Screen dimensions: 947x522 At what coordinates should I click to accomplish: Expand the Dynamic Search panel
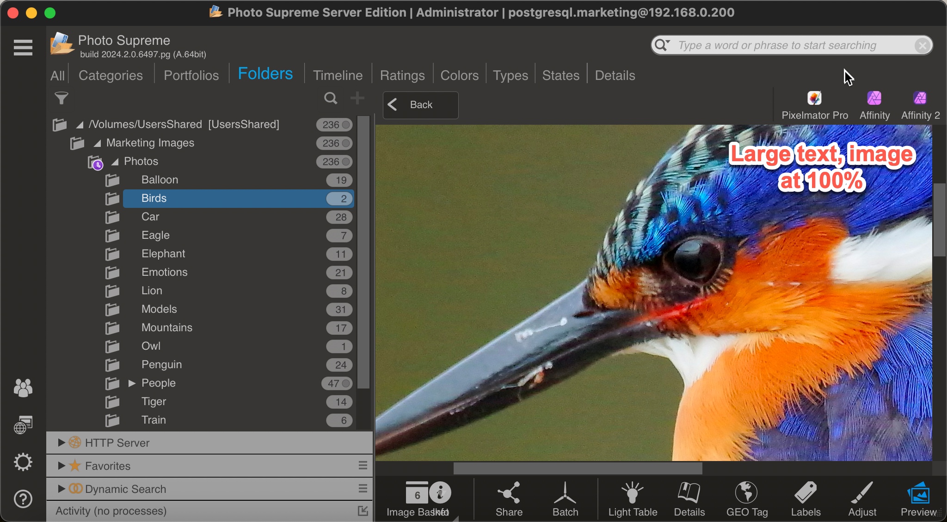(x=61, y=489)
